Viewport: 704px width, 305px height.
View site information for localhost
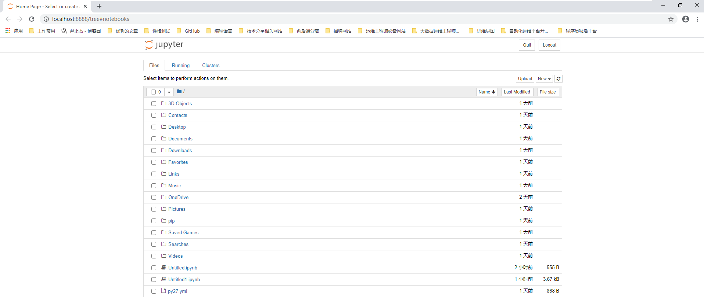pos(46,19)
